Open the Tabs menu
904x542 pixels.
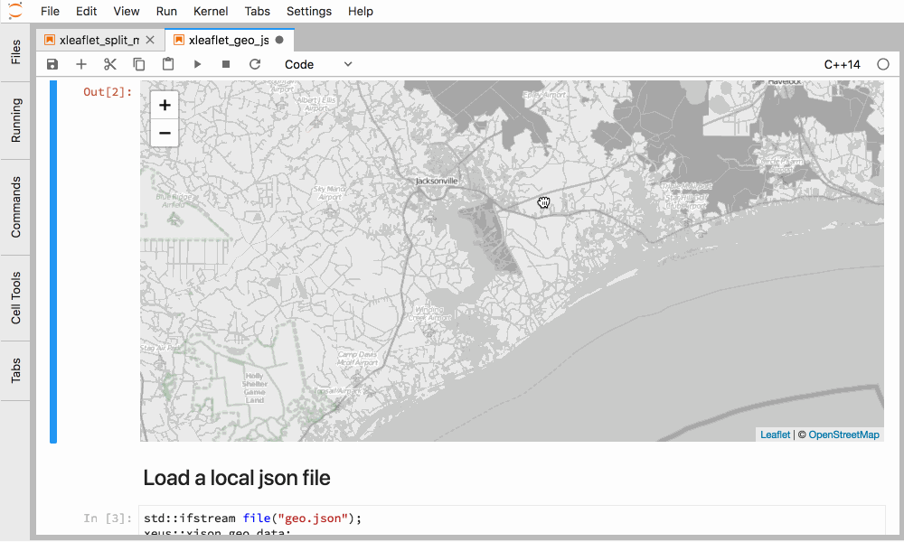(x=257, y=11)
